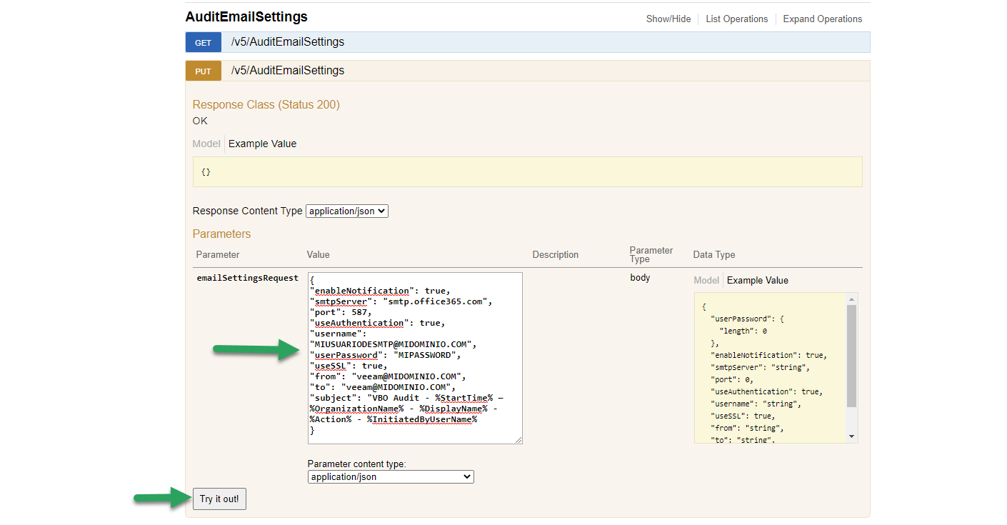The image size is (1007, 525).
Task: Switch to Model tab under Response Class
Action: coord(206,144)
